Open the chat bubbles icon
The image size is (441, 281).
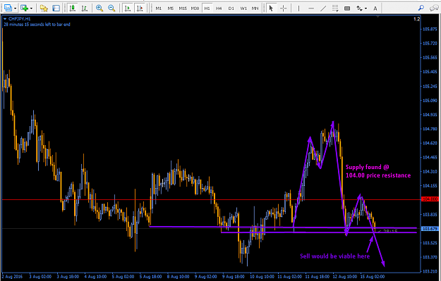pyautogui.click(x=434, y=8)
